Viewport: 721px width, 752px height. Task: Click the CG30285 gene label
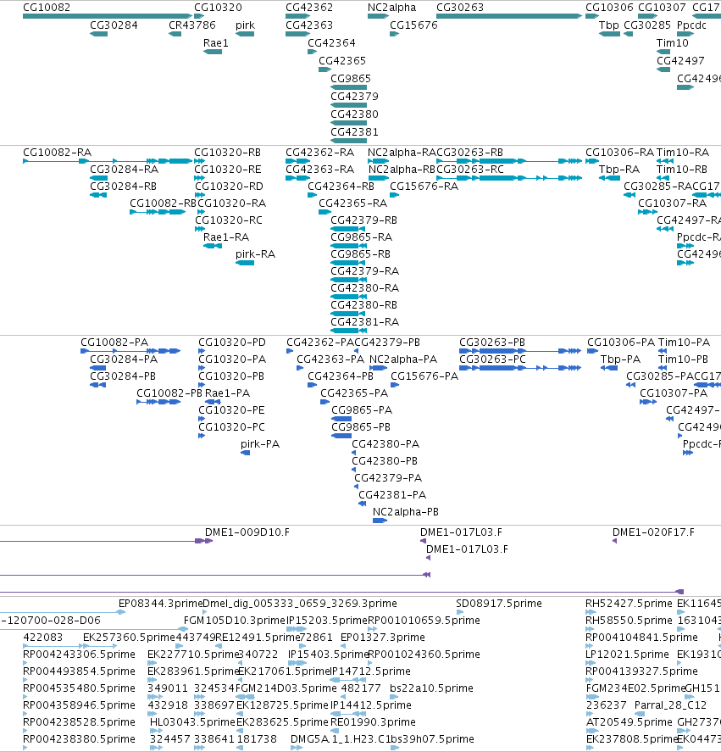click(x=647, y=25)
